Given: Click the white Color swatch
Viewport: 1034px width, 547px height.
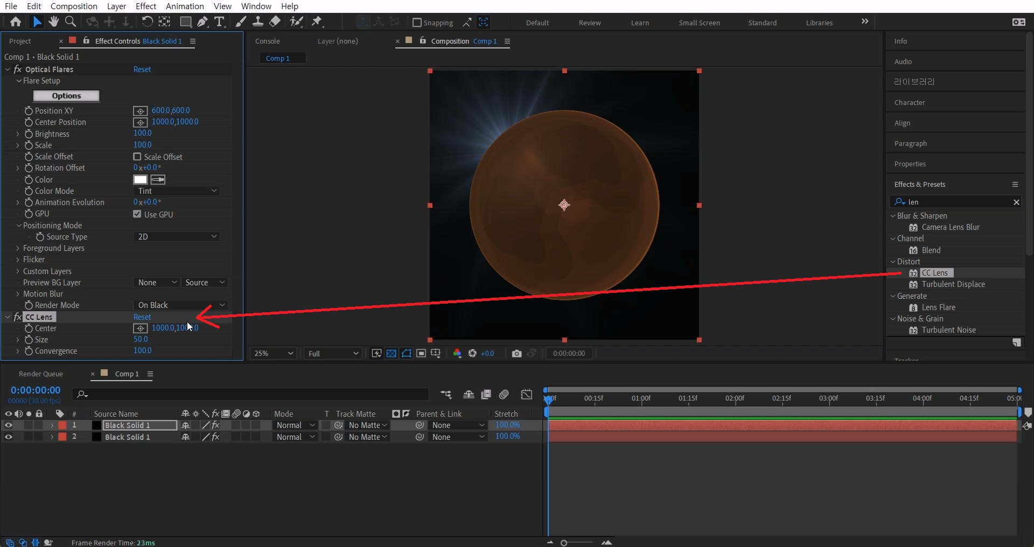Looking at the screenshot, I should 141,180.
